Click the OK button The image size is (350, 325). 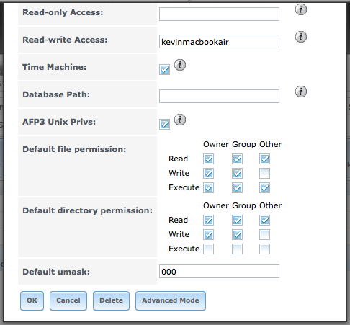point(32,300)
